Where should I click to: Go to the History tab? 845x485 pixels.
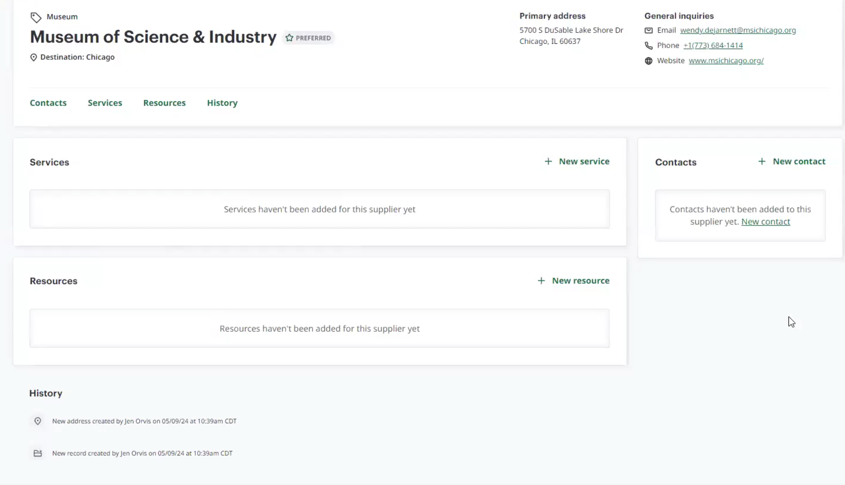pyautogui.click(x=222, y=103)
